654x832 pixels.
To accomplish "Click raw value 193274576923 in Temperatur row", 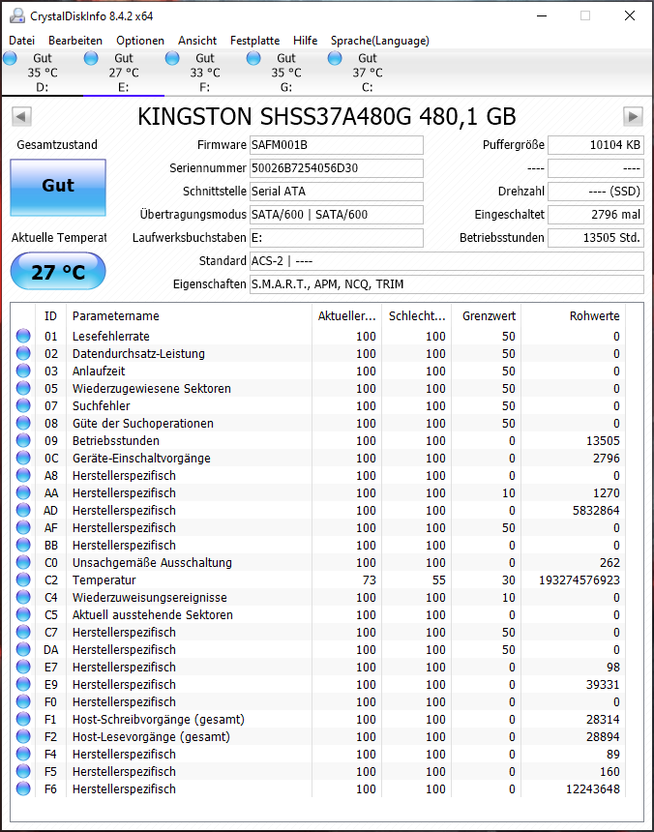I will pos(580,579).
